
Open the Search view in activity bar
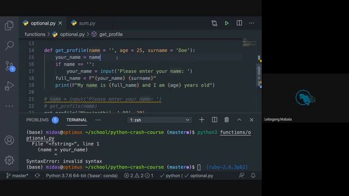tap(9, 46)
